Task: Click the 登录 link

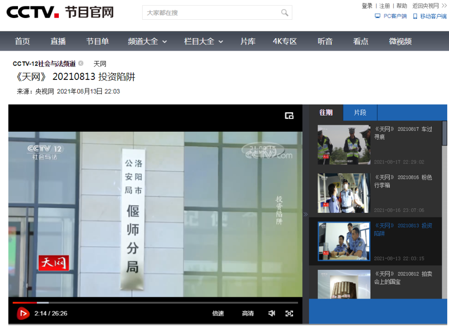Action: click(367, 6)
